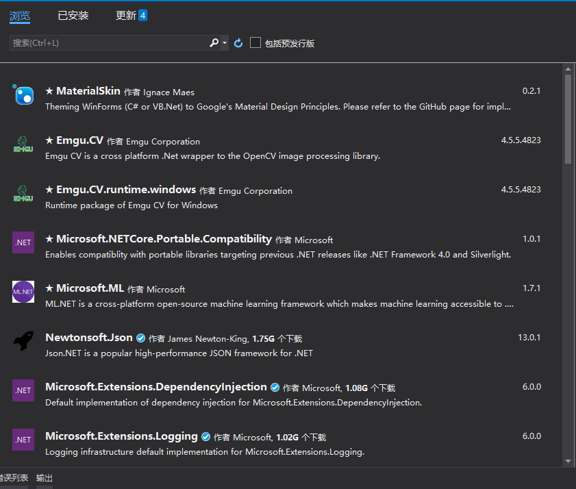
Task: Select the Newtonsoft.Json package name
Action: click(x=89, y=337)
